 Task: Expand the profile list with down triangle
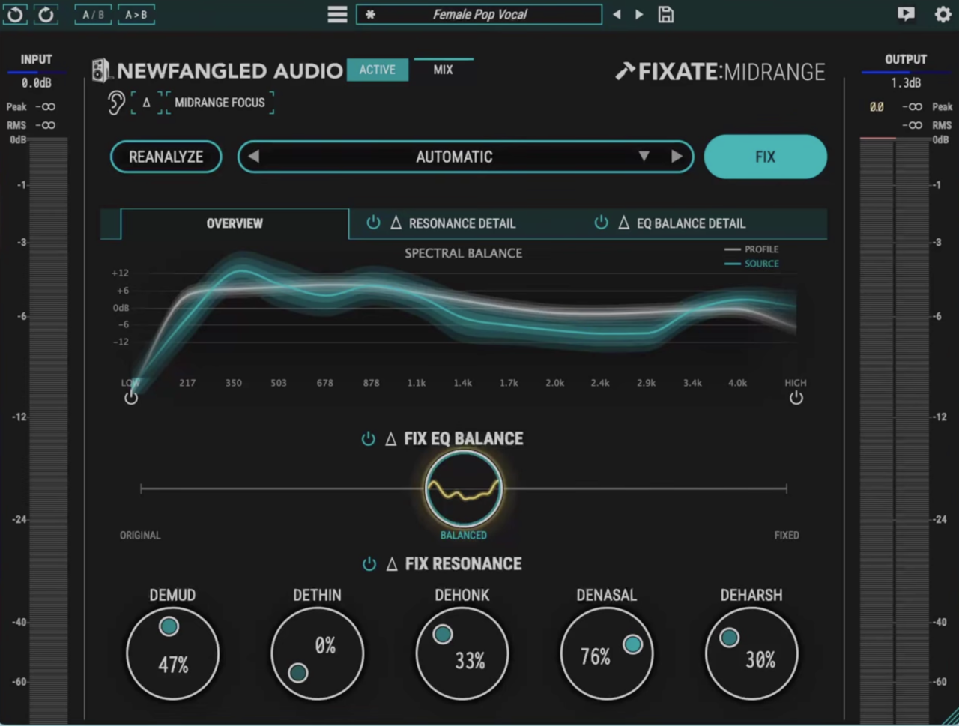pos(644,156)
